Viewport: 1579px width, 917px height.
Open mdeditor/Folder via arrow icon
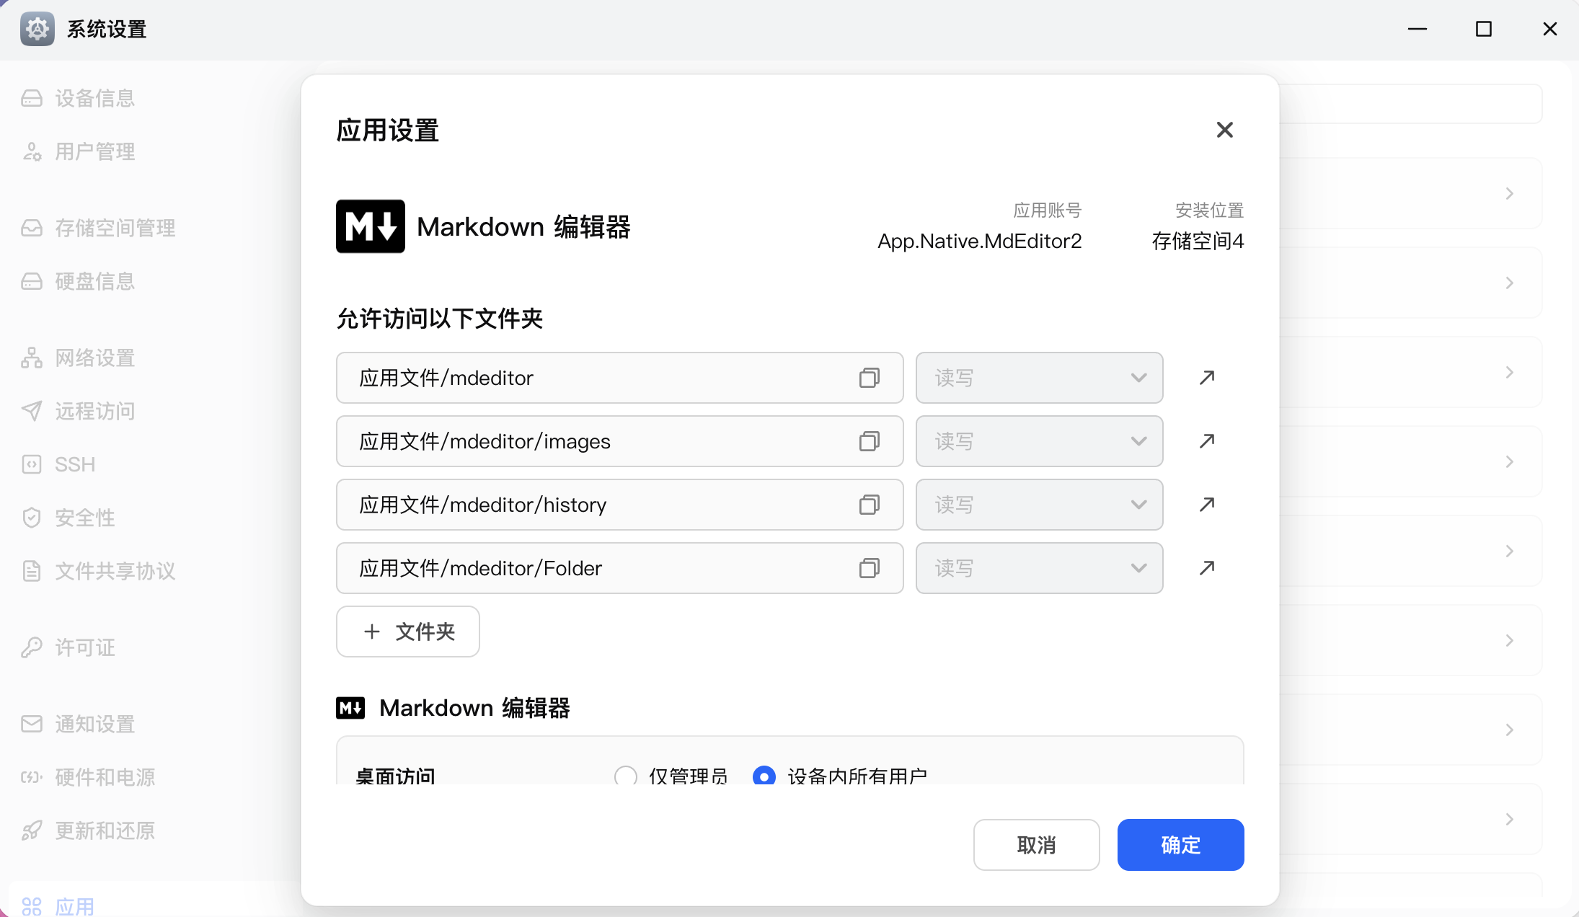1207,568
